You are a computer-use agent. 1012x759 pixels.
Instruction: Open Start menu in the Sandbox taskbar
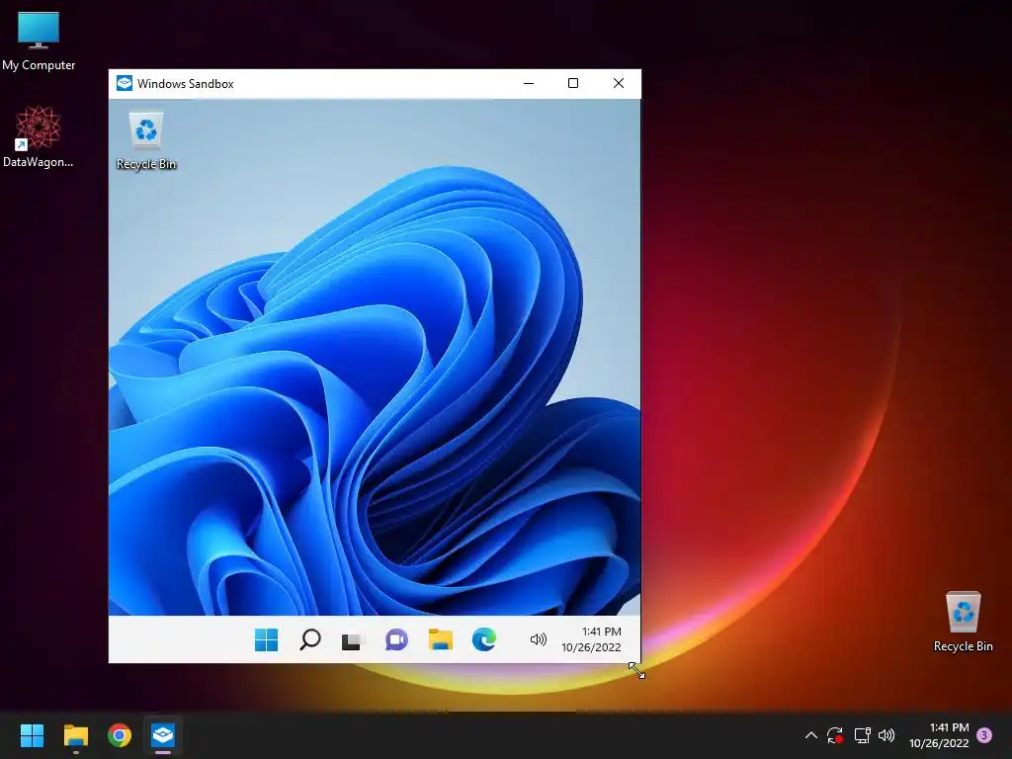[266, 639]
